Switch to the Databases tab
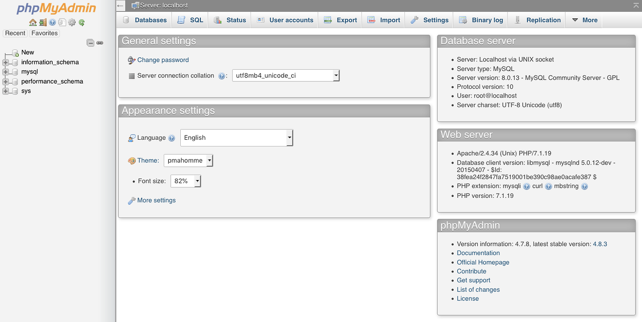642x322 pixels. (x=145, y=20)
